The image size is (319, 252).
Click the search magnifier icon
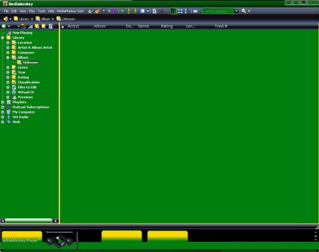pyautogui.click(x=244, y=11)
